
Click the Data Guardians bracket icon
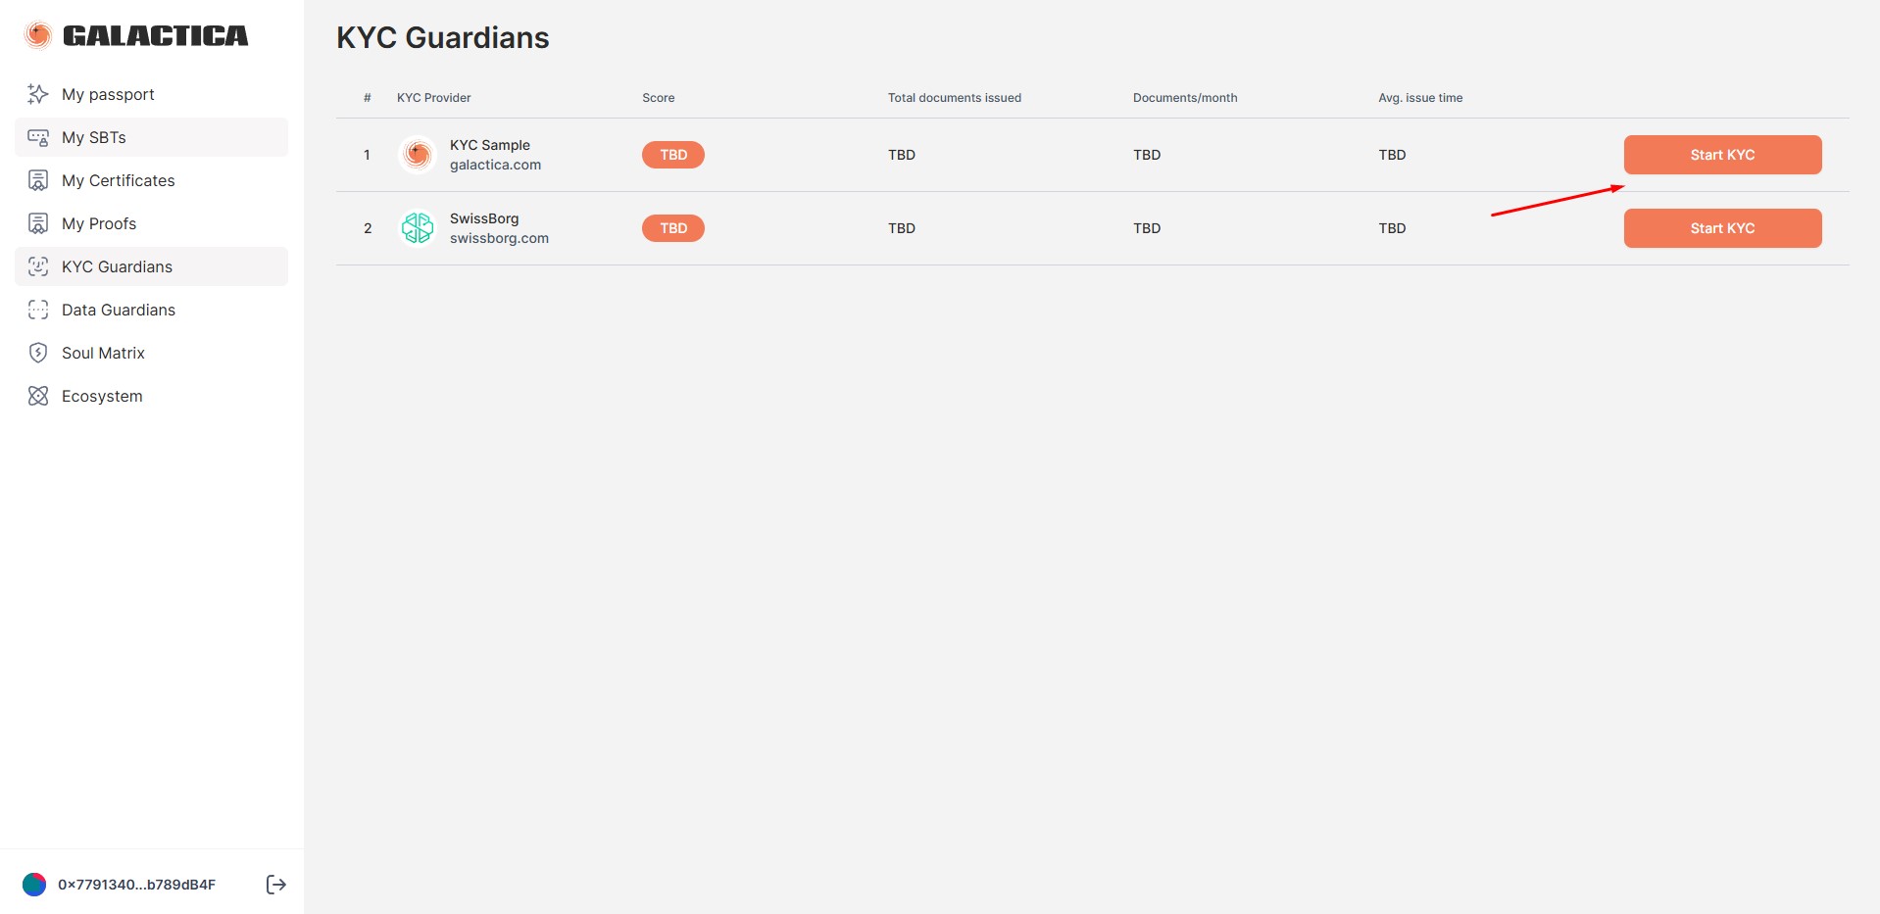click(38, 310)
